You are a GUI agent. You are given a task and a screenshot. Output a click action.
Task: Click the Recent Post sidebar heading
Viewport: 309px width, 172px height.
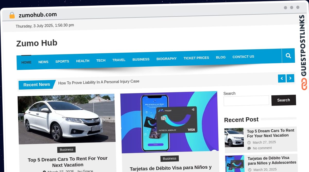[x=241, y=120]
